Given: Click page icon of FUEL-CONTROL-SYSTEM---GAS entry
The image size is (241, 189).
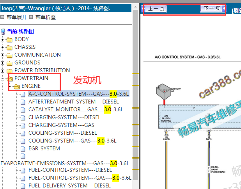Looking at the screenshot, I should (23, 178).
